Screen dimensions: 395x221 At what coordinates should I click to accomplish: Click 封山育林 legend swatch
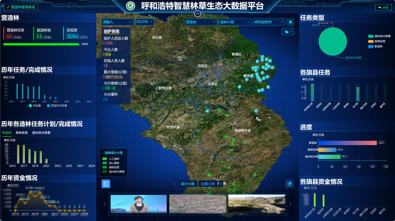click(104, 163)
